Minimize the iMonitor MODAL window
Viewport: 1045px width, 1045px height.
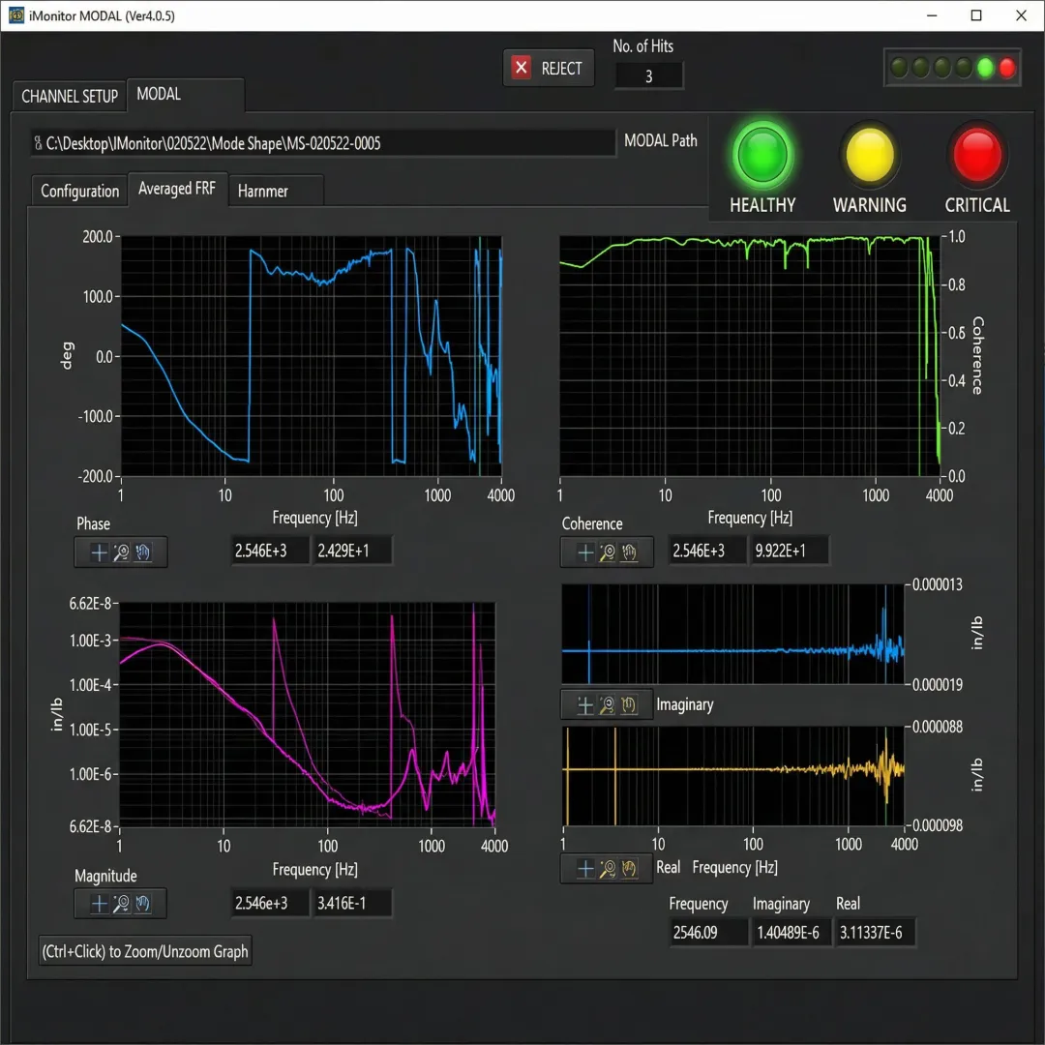(932, 15)
